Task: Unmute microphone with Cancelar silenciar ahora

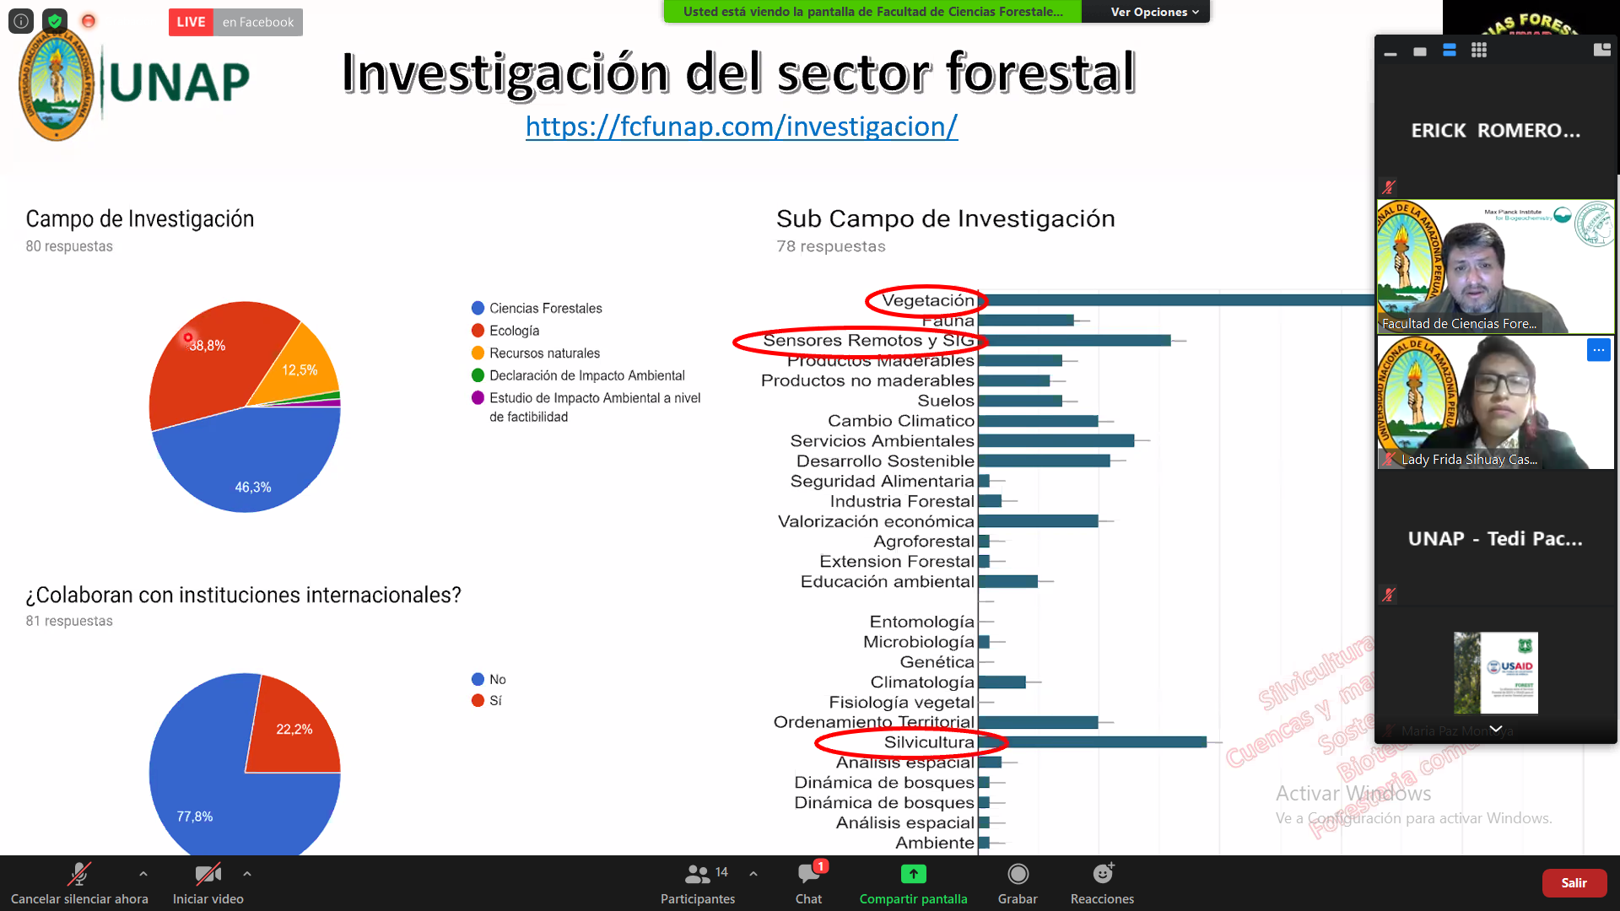Action: click(x=79, y=882)
